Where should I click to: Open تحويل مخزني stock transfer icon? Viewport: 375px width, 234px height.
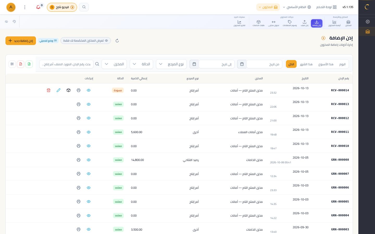[273, 23]
